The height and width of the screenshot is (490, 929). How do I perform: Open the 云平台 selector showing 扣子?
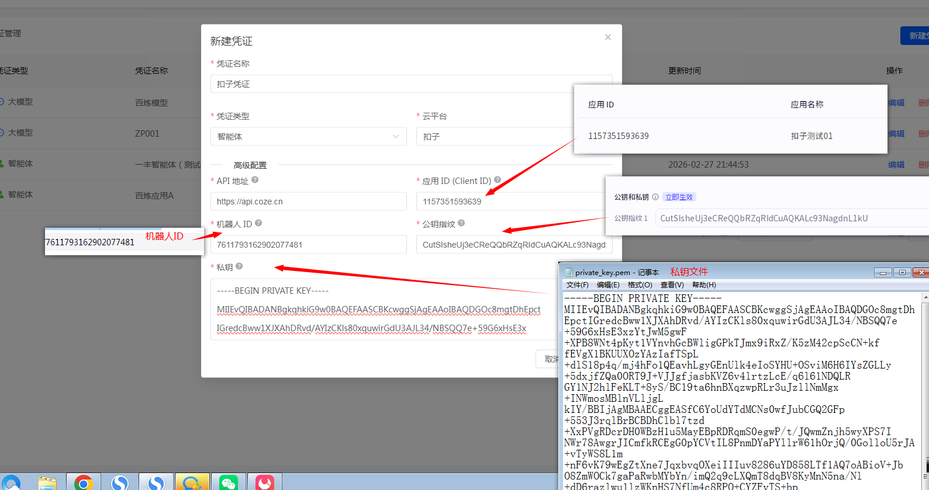pyautogui.click(x=494, y=137)
